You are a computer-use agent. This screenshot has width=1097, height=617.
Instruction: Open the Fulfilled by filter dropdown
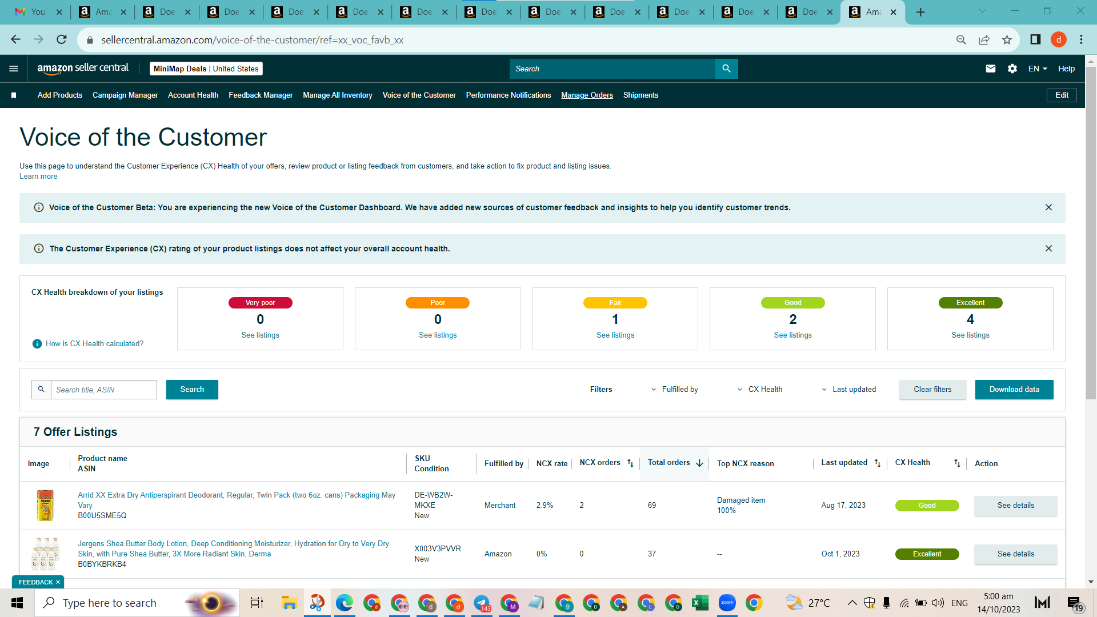pyautogui.click(x=675, y=390)
